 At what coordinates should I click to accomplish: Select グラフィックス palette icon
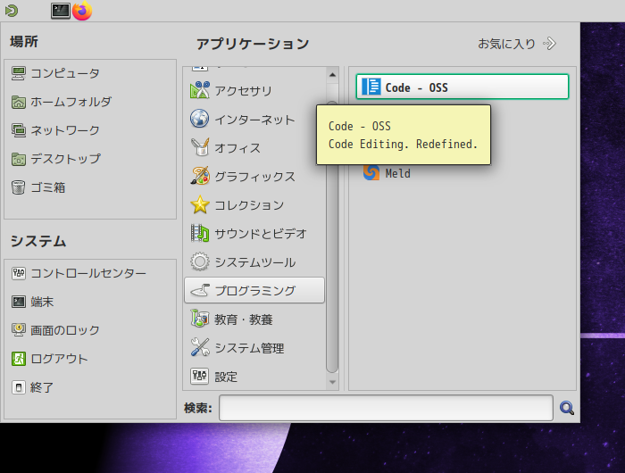coord(200,176)
